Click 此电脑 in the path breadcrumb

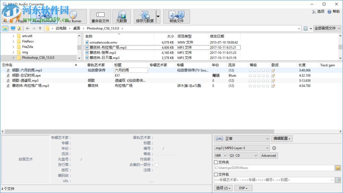point(61,28)
